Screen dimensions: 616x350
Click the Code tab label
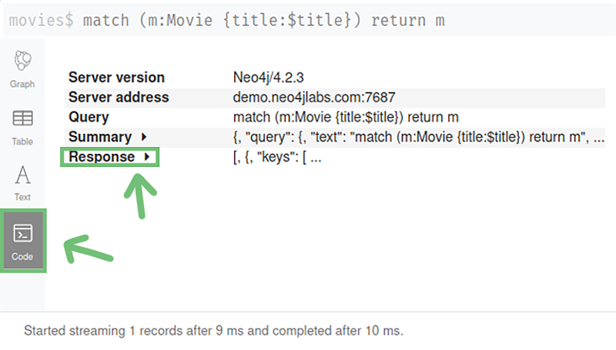(22, 257)
